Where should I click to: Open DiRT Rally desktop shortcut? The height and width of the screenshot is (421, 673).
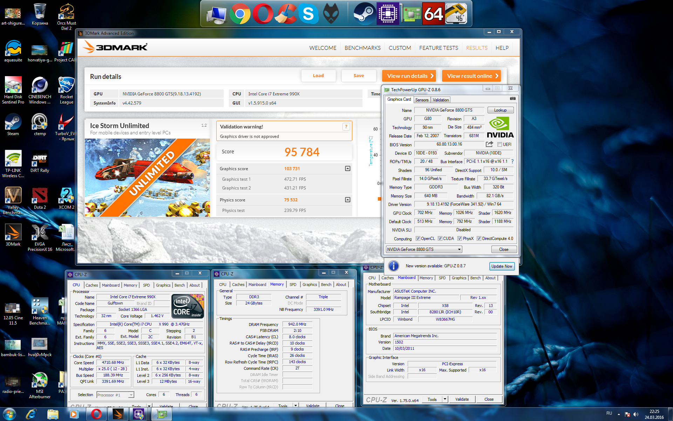click(x=40, y=162)
